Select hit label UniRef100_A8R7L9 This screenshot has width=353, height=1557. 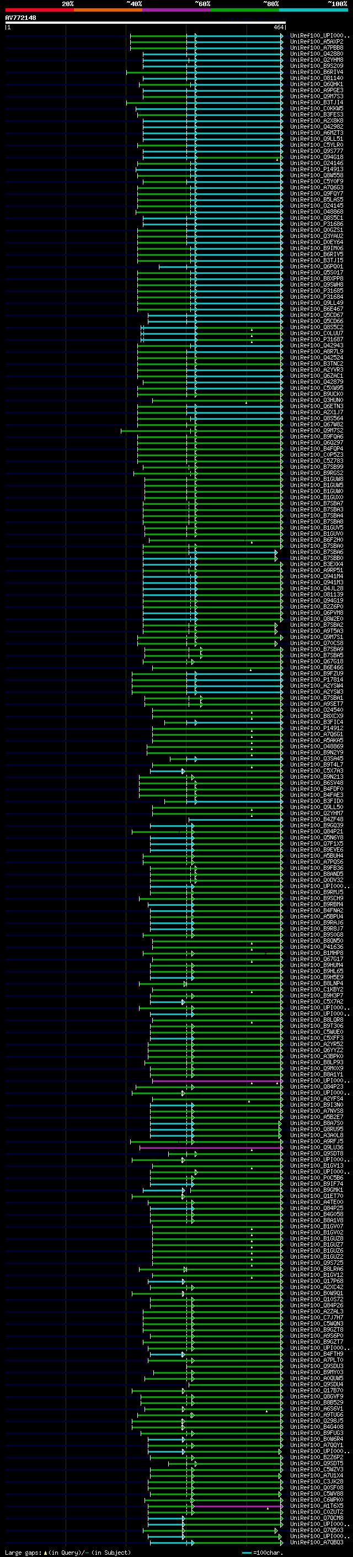(317, 351)
